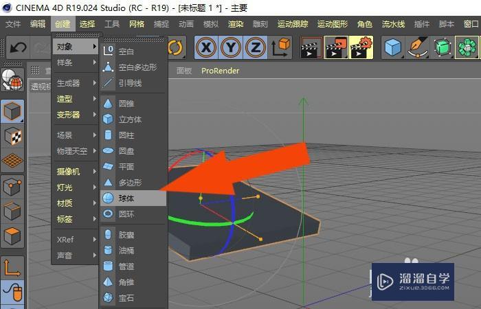
Task: Expand 物理天空 submenu
Action: [76, 151]
